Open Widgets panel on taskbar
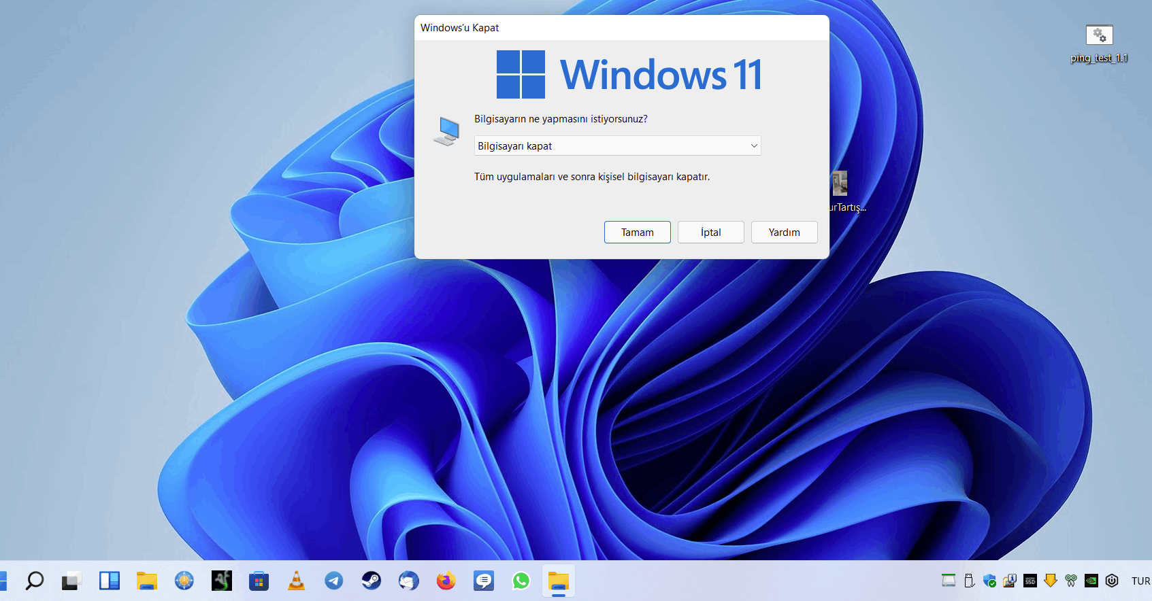This screenshot has height=601, width=1152. pyautogui.click(x=110, y=581)
